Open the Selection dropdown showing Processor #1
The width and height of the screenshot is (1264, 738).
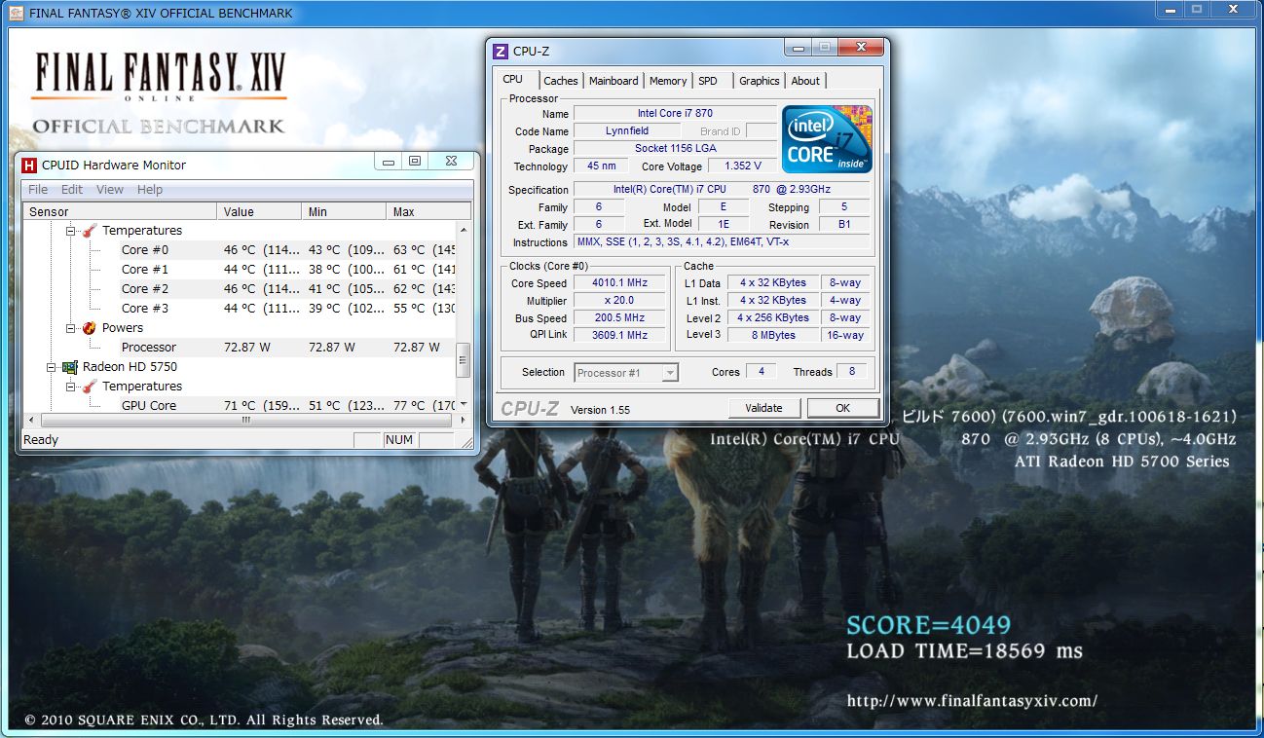tap(670, 373)
